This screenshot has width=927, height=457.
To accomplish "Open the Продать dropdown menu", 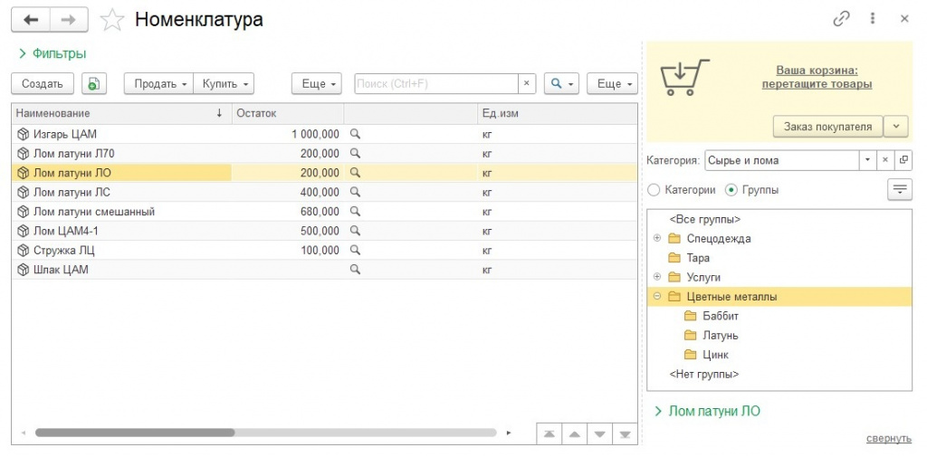I will tap(159, 83).
